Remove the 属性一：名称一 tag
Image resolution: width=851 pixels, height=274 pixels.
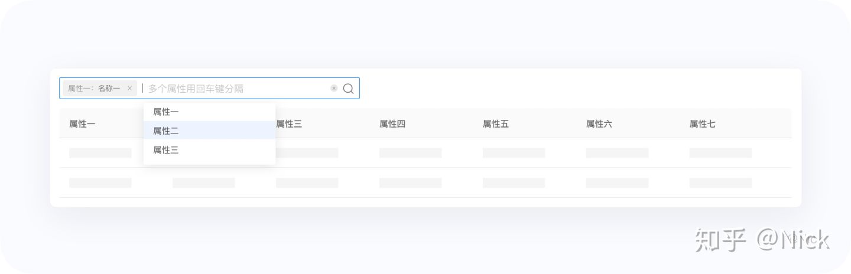(129, 89)
